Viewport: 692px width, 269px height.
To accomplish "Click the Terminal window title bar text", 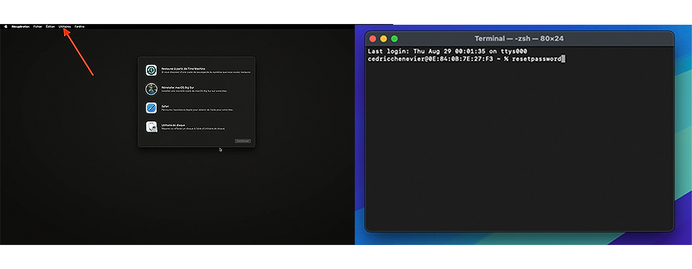I will tap(519, 39).
